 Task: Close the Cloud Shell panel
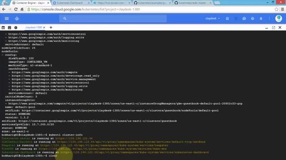(x=280, y=28)
